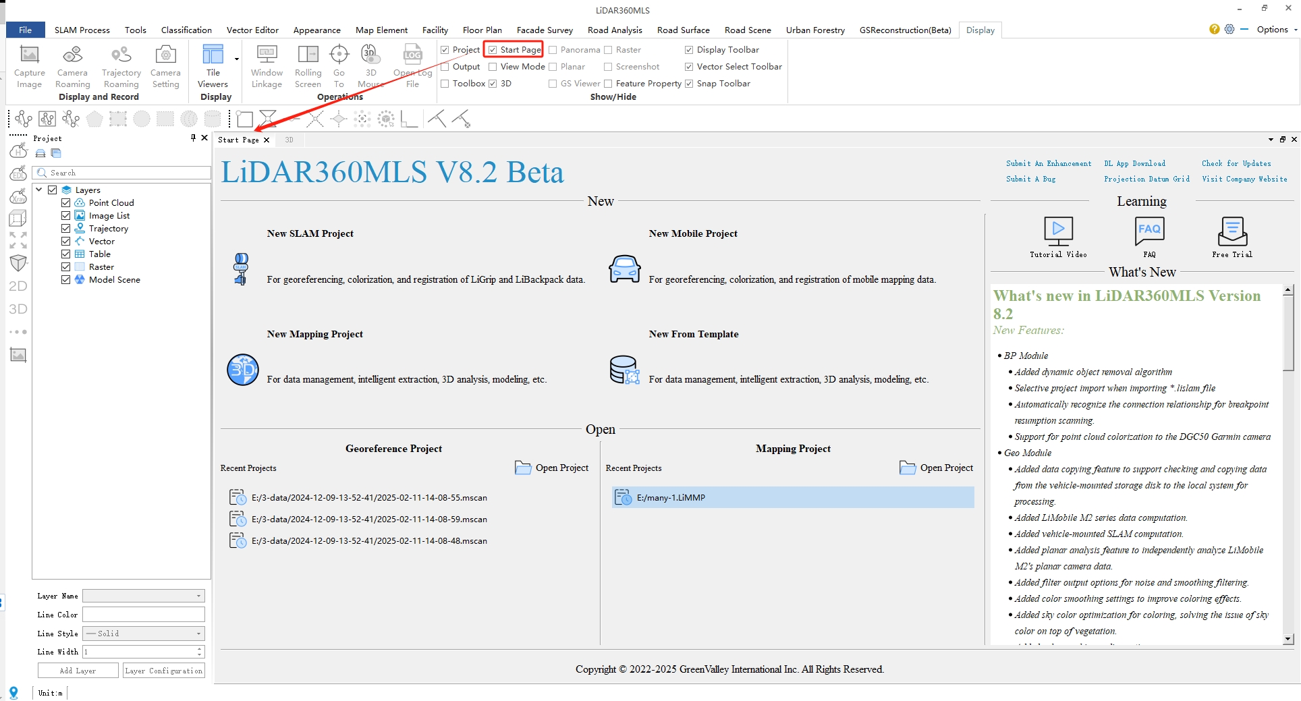Start Trajectory Roaming tool
Viewport: 1301px width, 701px height.
[x=121, y=55]
